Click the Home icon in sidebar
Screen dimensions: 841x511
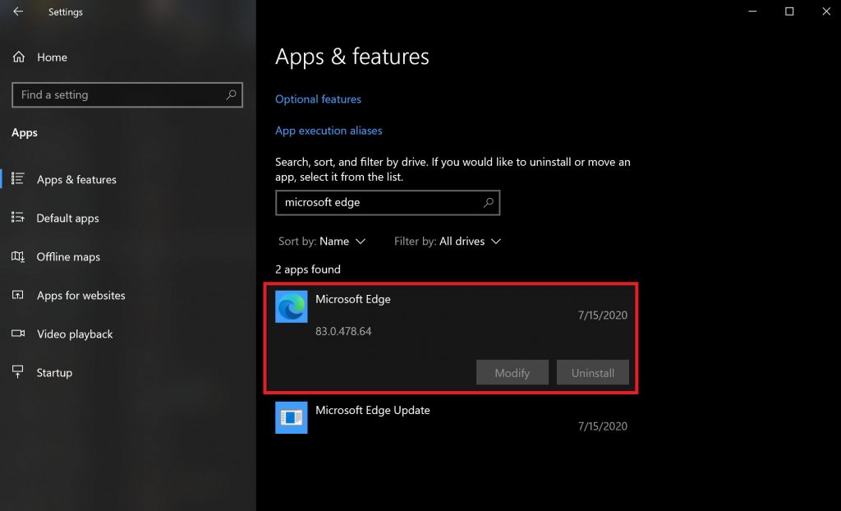coord(17,57)
